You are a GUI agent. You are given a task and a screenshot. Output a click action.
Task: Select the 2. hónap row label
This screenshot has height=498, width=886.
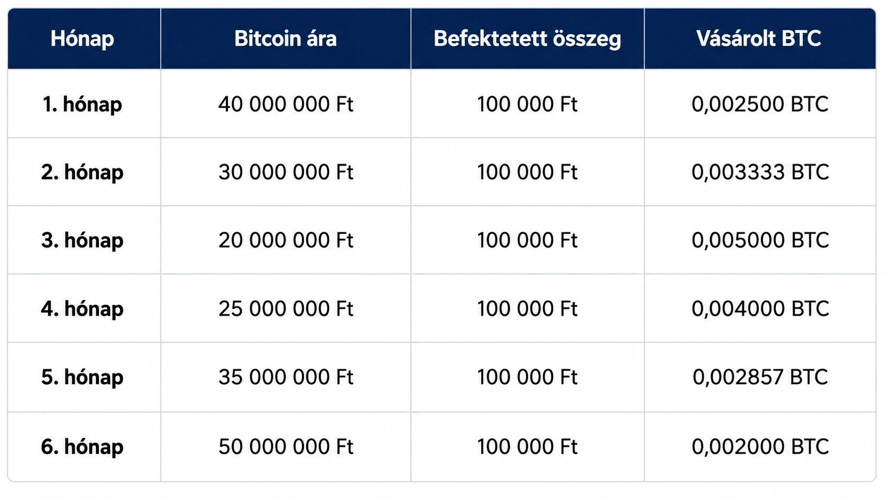82,172
